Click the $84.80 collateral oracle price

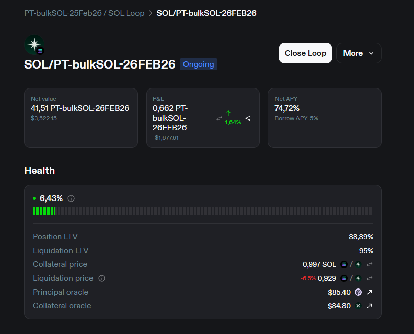tap(339, 306)
